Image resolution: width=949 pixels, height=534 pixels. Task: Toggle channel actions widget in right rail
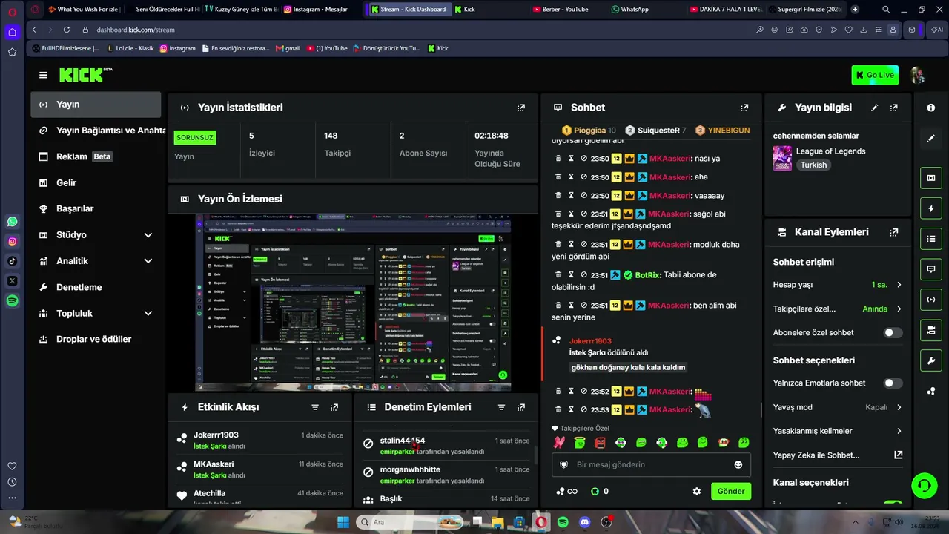click(931, 330)
